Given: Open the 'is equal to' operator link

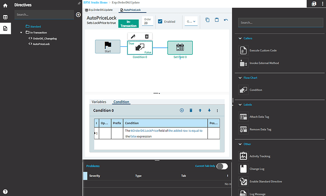Looking at the screenshot, I should coord(196,131).
